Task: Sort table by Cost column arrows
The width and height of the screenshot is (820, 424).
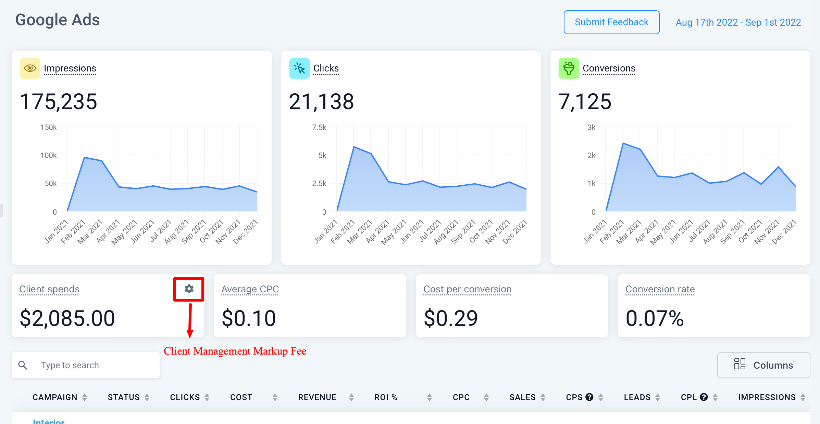Action: [275, 397]
